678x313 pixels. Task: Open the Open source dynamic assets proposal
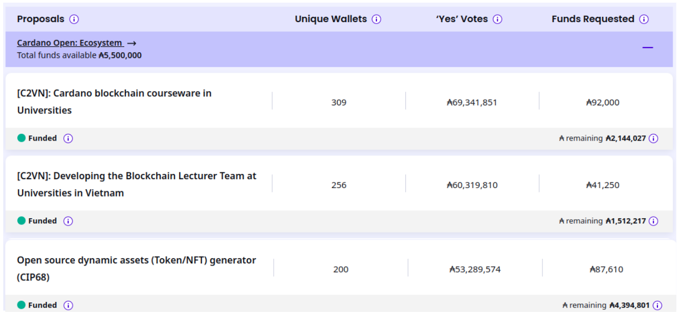coord(137,268)
